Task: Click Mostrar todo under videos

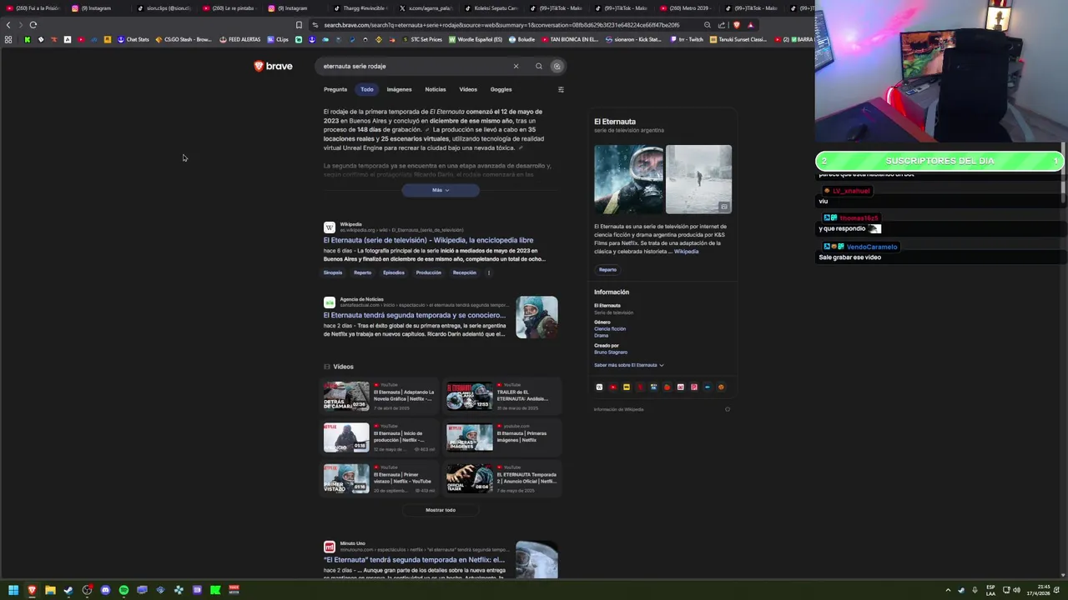Action: pos(441,510)
